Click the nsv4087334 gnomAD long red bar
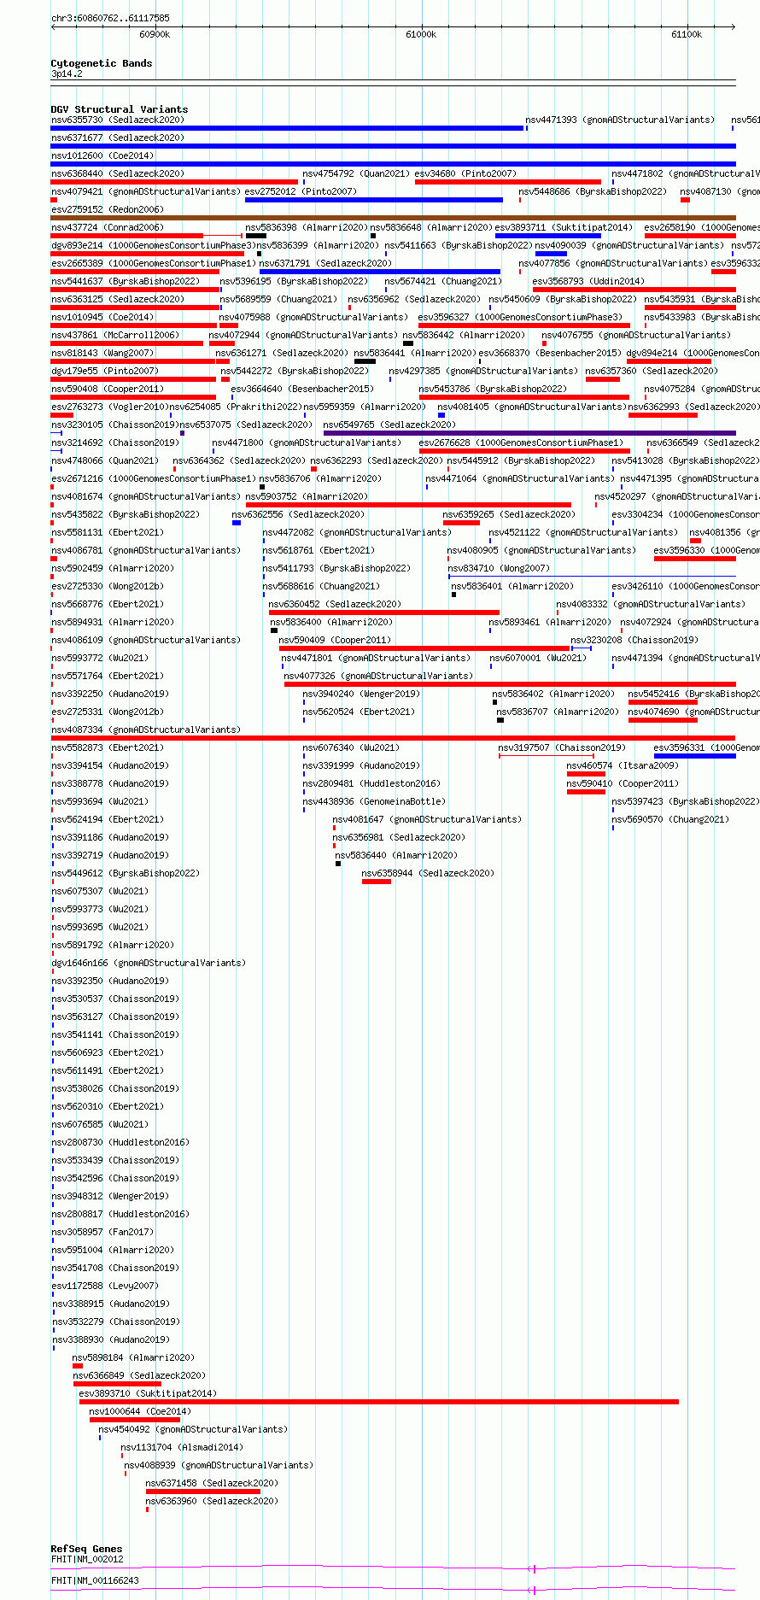This screenshot has width=760, height=1600. 393,738
